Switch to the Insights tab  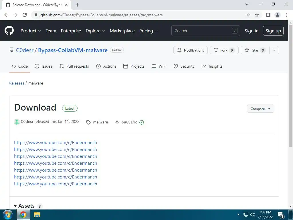coord(212,66)
